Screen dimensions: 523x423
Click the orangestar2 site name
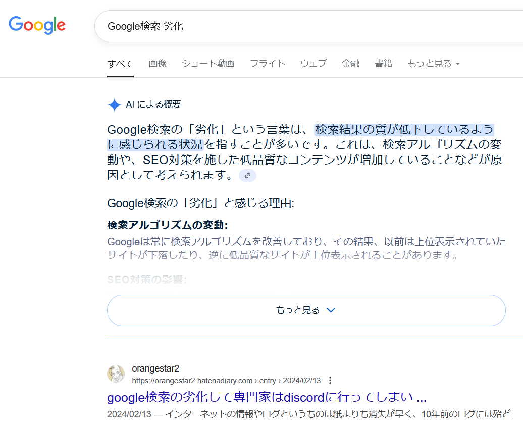tap(155, 368)
